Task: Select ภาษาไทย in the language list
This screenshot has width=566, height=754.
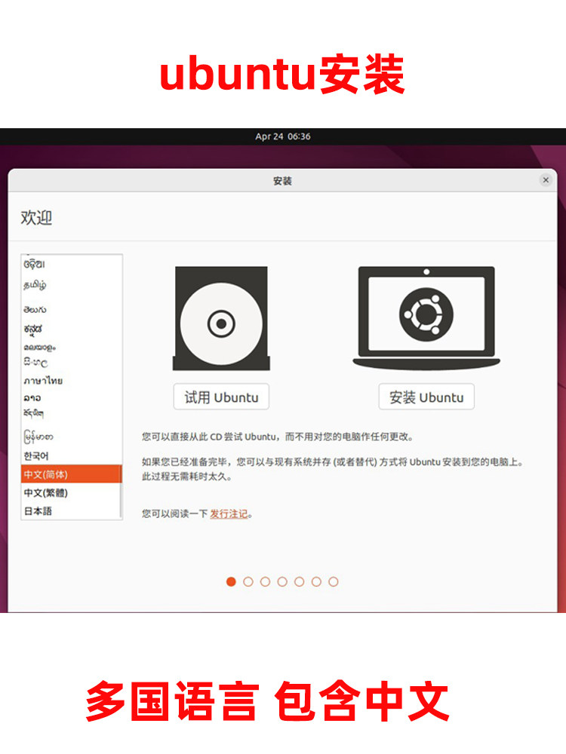Action: click(71, 381)
